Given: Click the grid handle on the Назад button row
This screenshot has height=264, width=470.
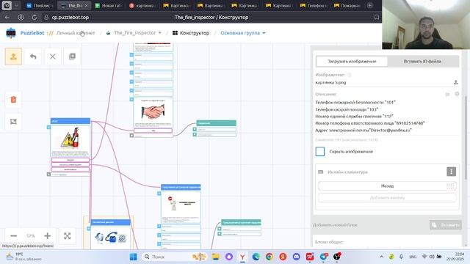Looking at the screenshot, I should point(450,186).
